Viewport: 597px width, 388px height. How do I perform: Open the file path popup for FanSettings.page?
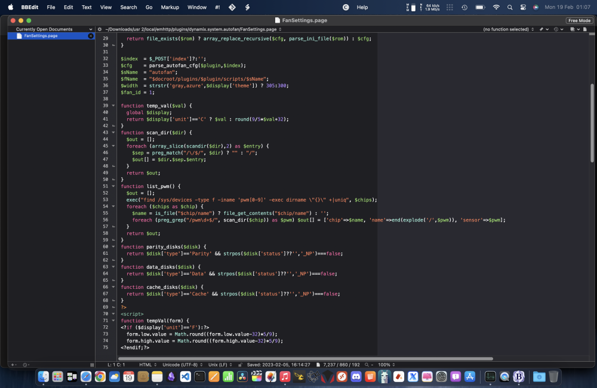click(x=193, y=29)
